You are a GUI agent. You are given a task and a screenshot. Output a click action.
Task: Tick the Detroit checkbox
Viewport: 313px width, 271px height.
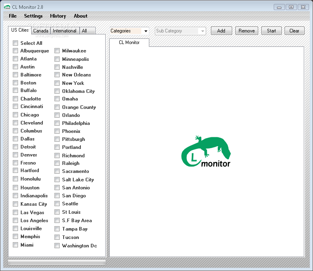click(15, 147)
